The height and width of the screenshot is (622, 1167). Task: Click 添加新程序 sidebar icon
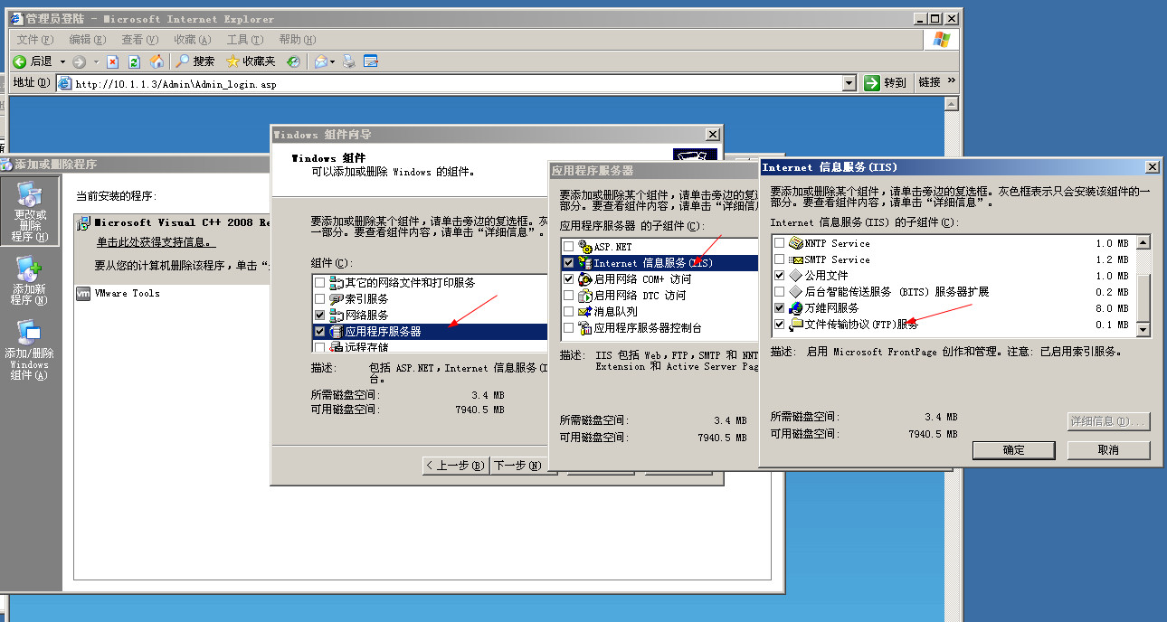pyautogui.click(x=29, y=280)
